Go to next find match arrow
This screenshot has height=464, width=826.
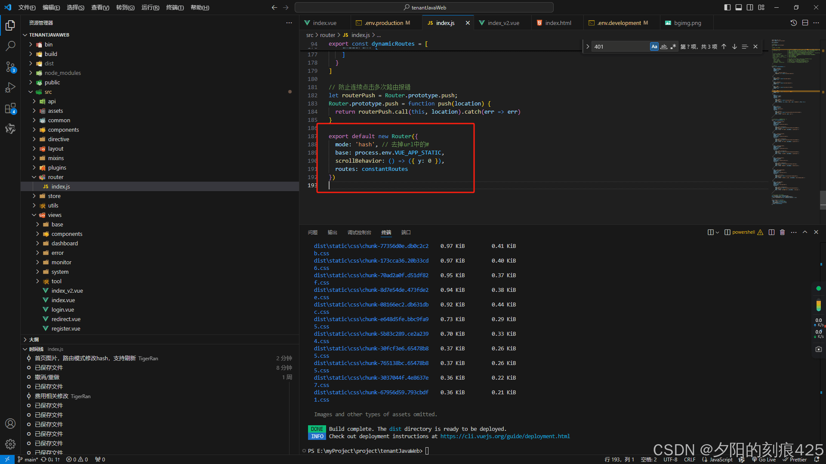tap(734, 46)
